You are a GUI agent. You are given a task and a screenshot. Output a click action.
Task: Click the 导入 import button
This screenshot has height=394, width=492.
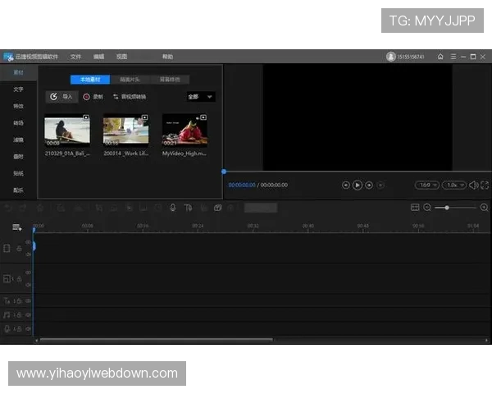[x=61, y=97]
